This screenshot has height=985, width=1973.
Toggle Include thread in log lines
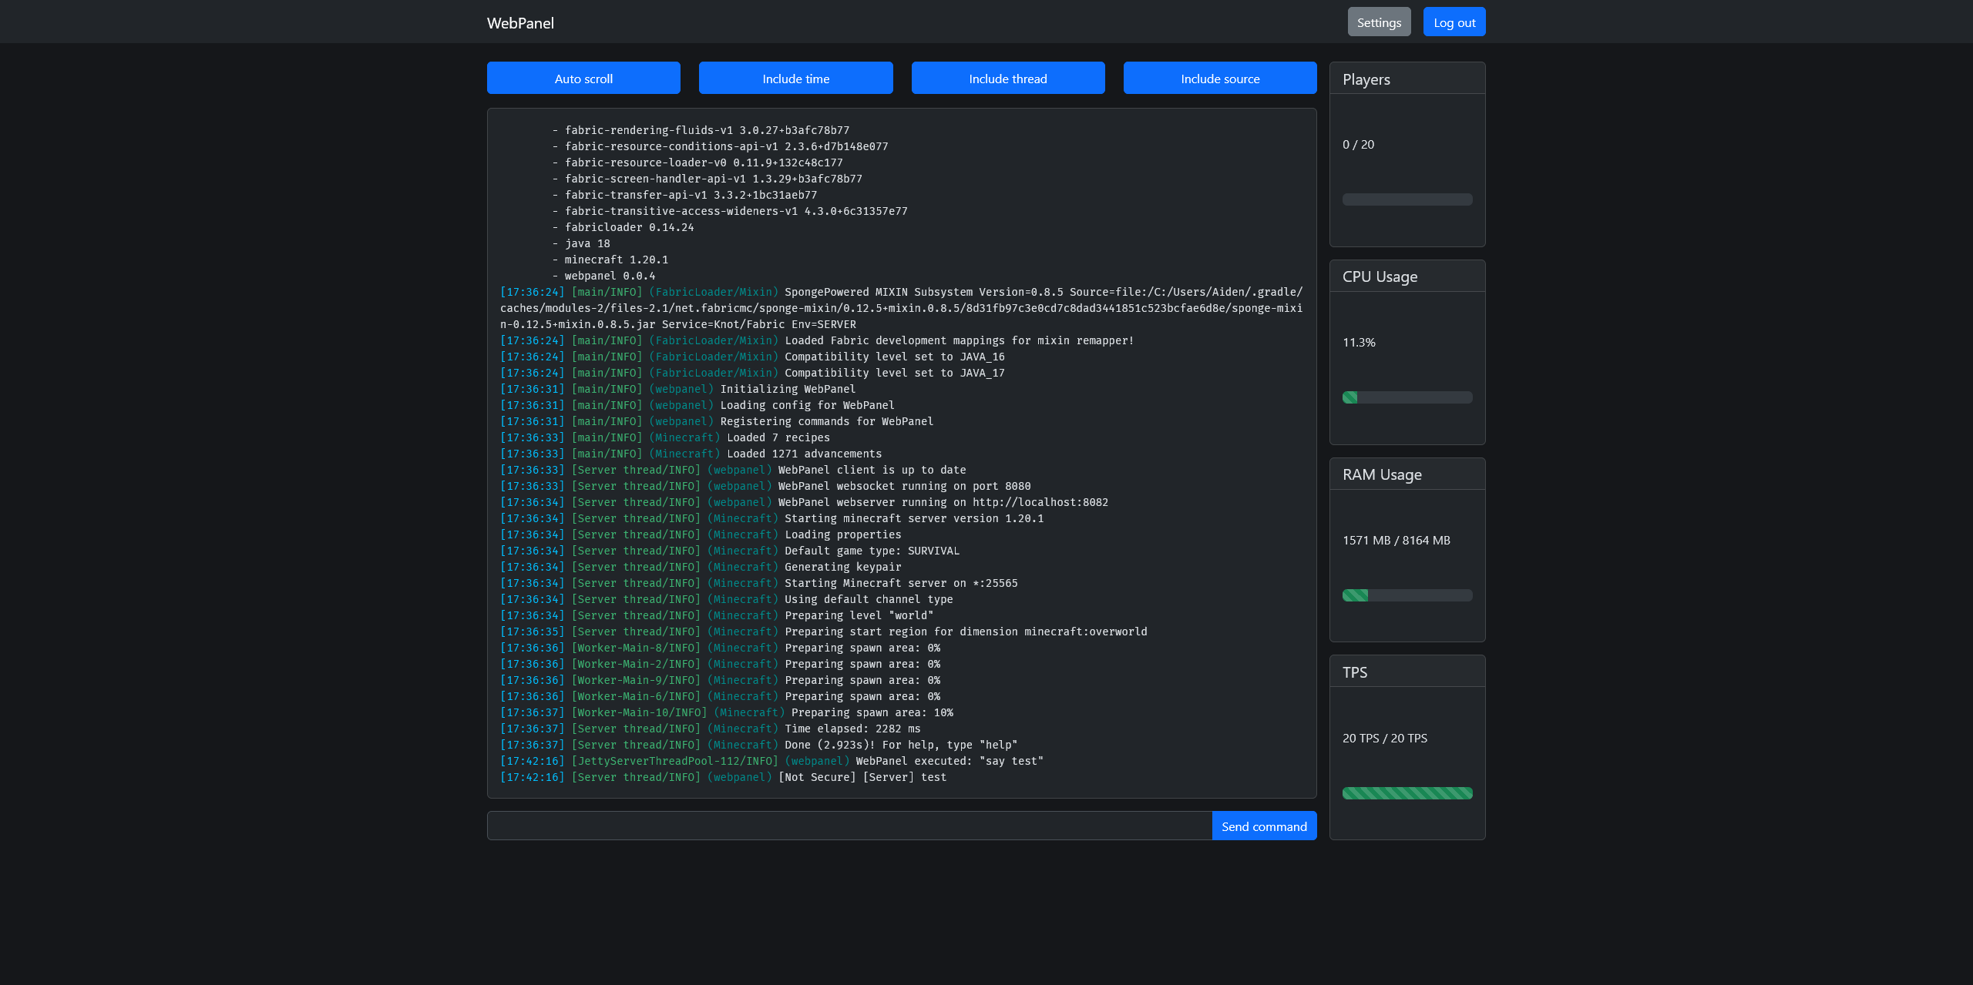point(1007,78)
